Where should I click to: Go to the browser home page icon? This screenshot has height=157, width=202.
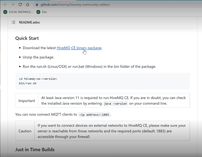[x=28, y=5]
